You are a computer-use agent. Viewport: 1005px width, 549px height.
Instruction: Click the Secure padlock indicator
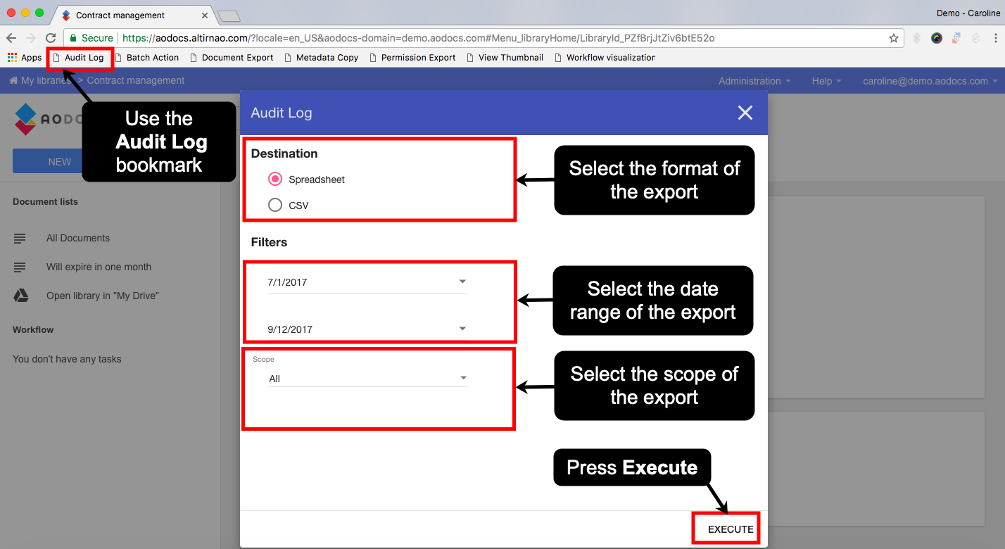point(91,38)
